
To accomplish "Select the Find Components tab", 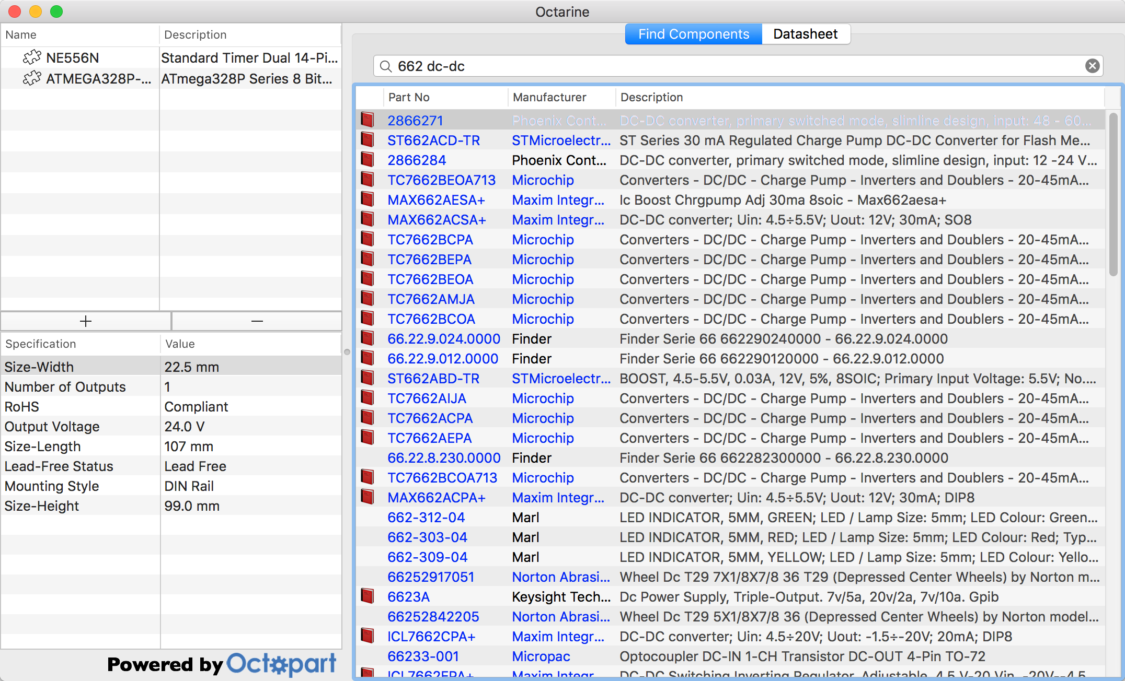I will pos(693,34).
